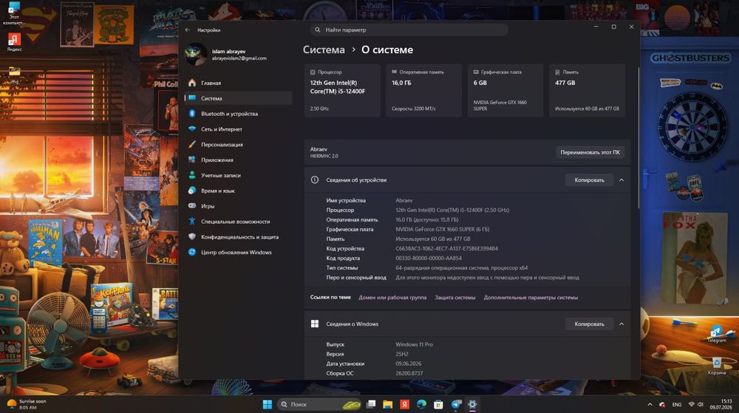Open the network tray icon
Screen dimensions: 739x413
click(x=692, y=405)
